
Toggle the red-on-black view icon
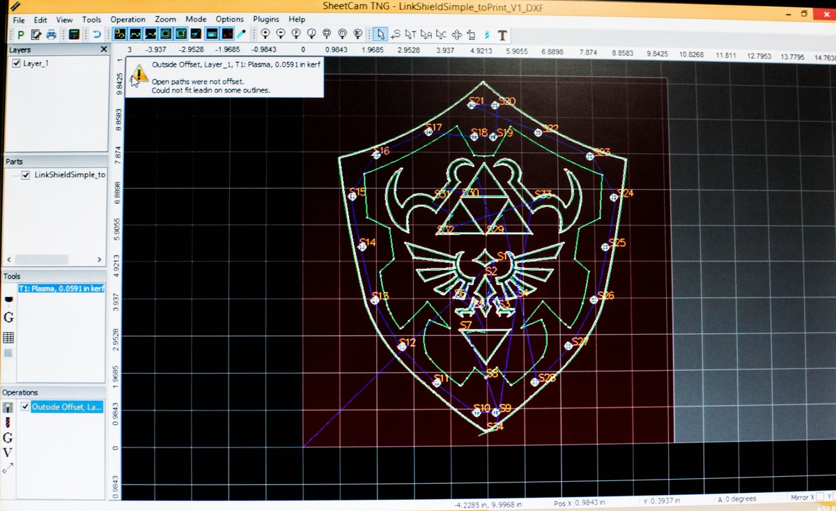pyautogui.click(x=226, y=33)
